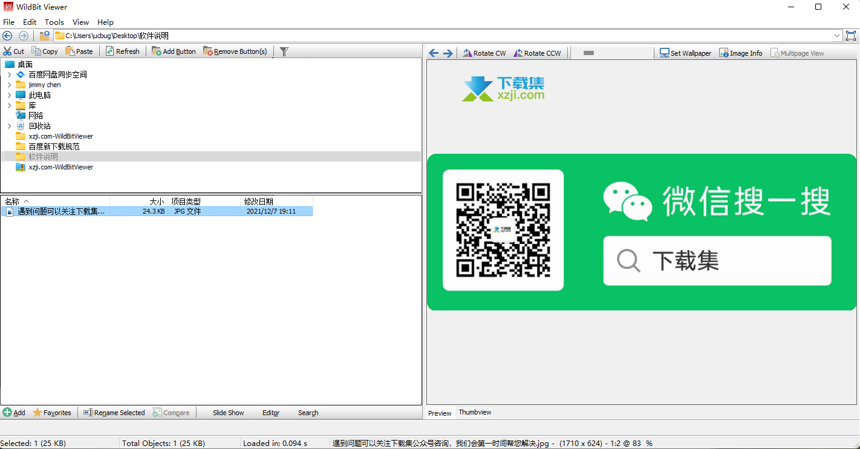860x449 pixels.
Task: Refresh the folder listing
Action: pyautogui.click(x=122, y=51)
